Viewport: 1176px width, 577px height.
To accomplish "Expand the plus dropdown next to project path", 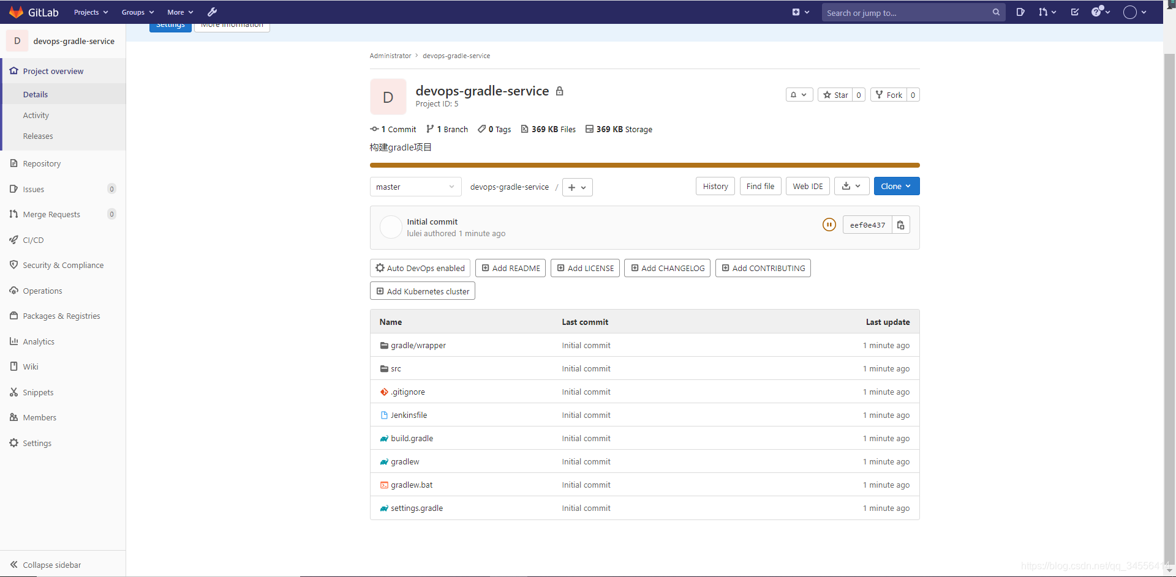I will (x=576, y=187).
